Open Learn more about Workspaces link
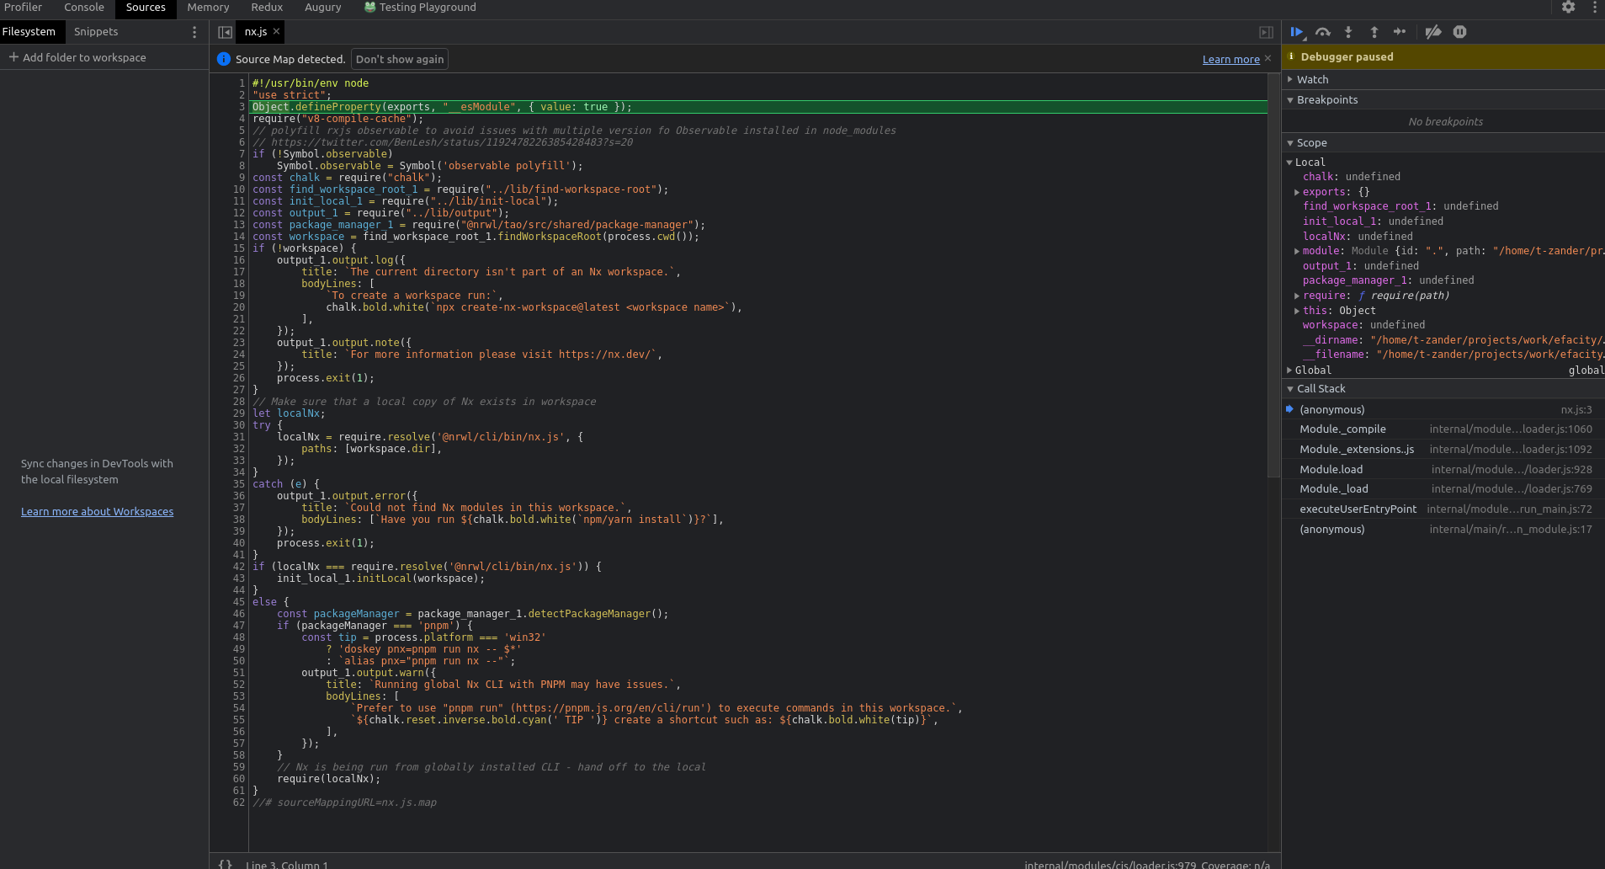The image size is (1605, 869). tap(97, 511)
